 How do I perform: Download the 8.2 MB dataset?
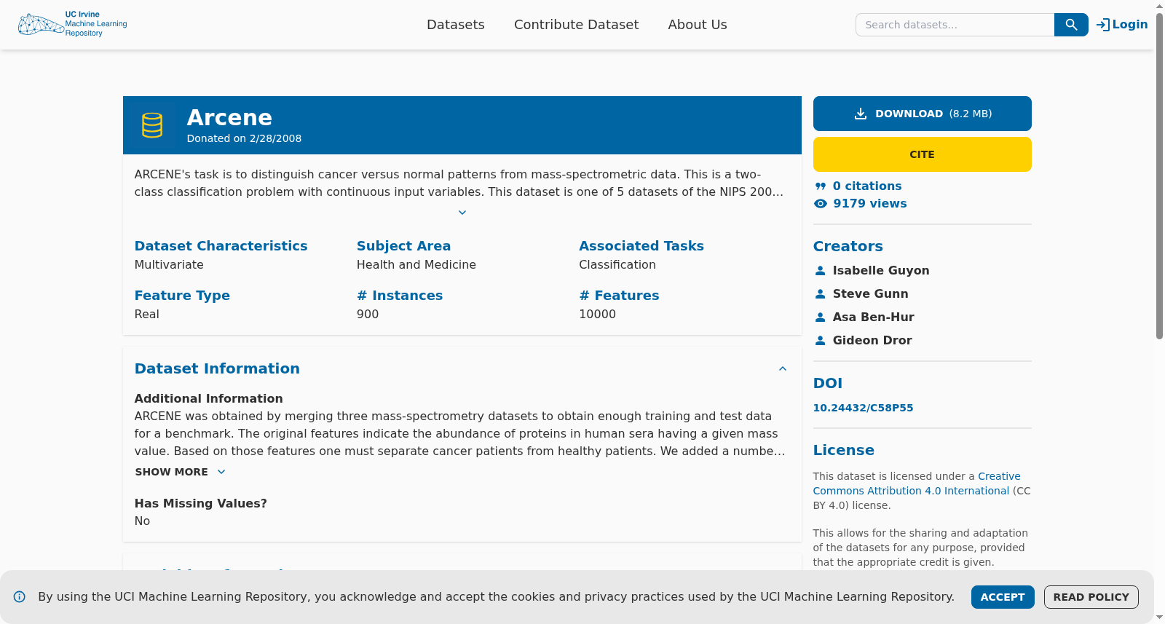click(923, 114)
